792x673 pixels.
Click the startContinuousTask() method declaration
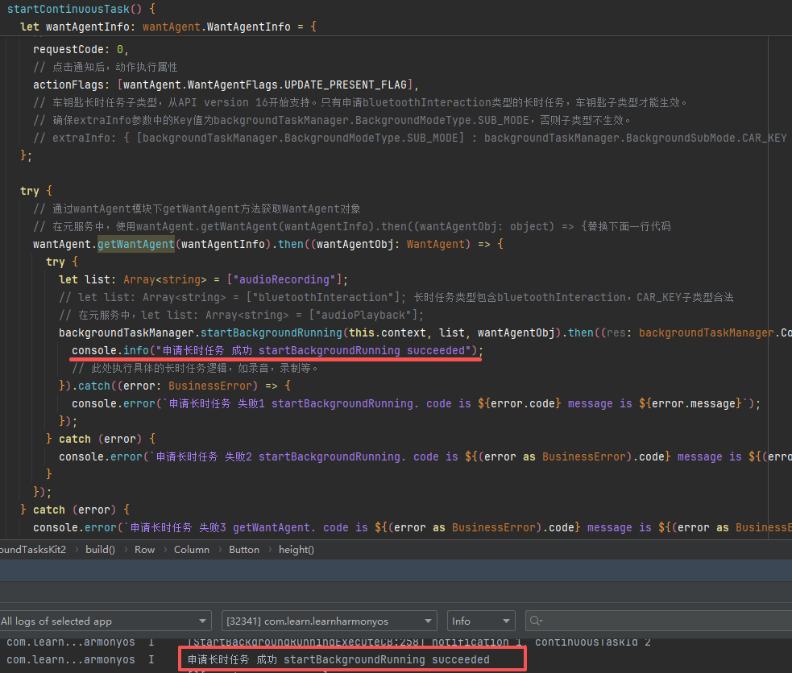[74, 9]
